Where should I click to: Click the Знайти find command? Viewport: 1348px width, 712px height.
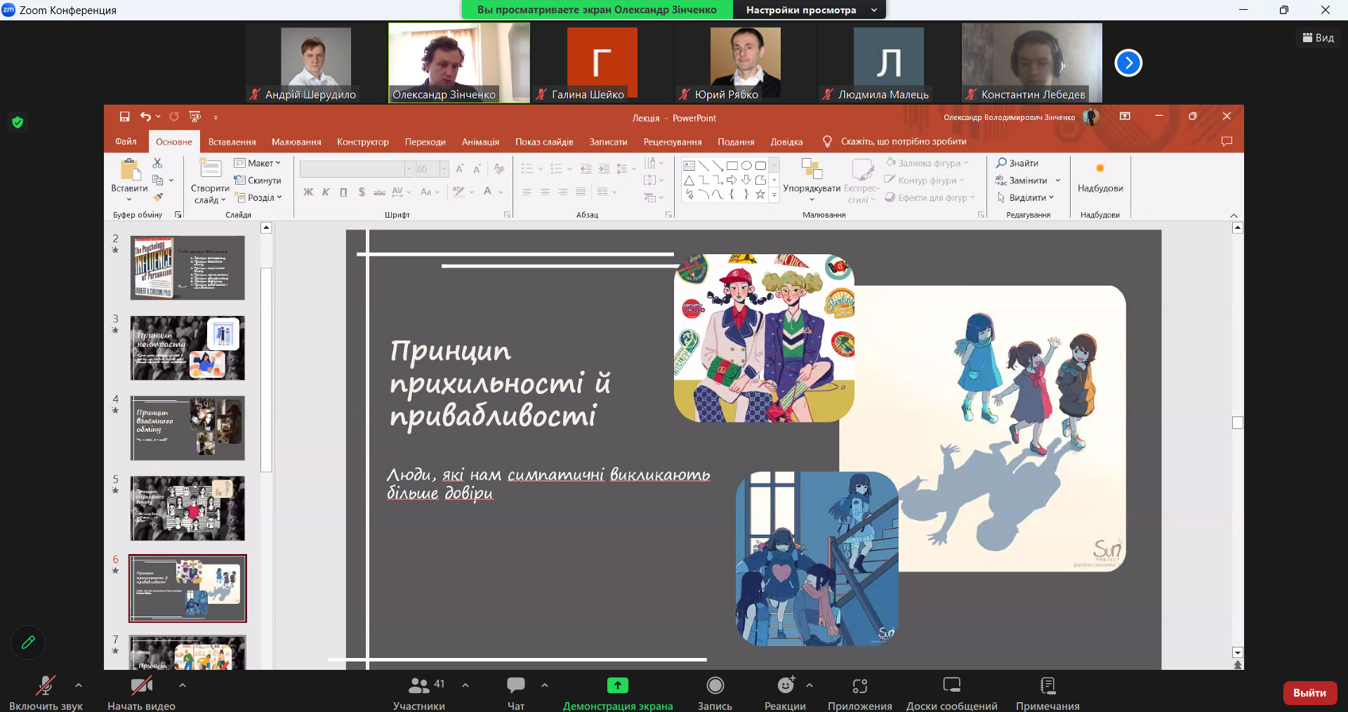point(1017,163)
